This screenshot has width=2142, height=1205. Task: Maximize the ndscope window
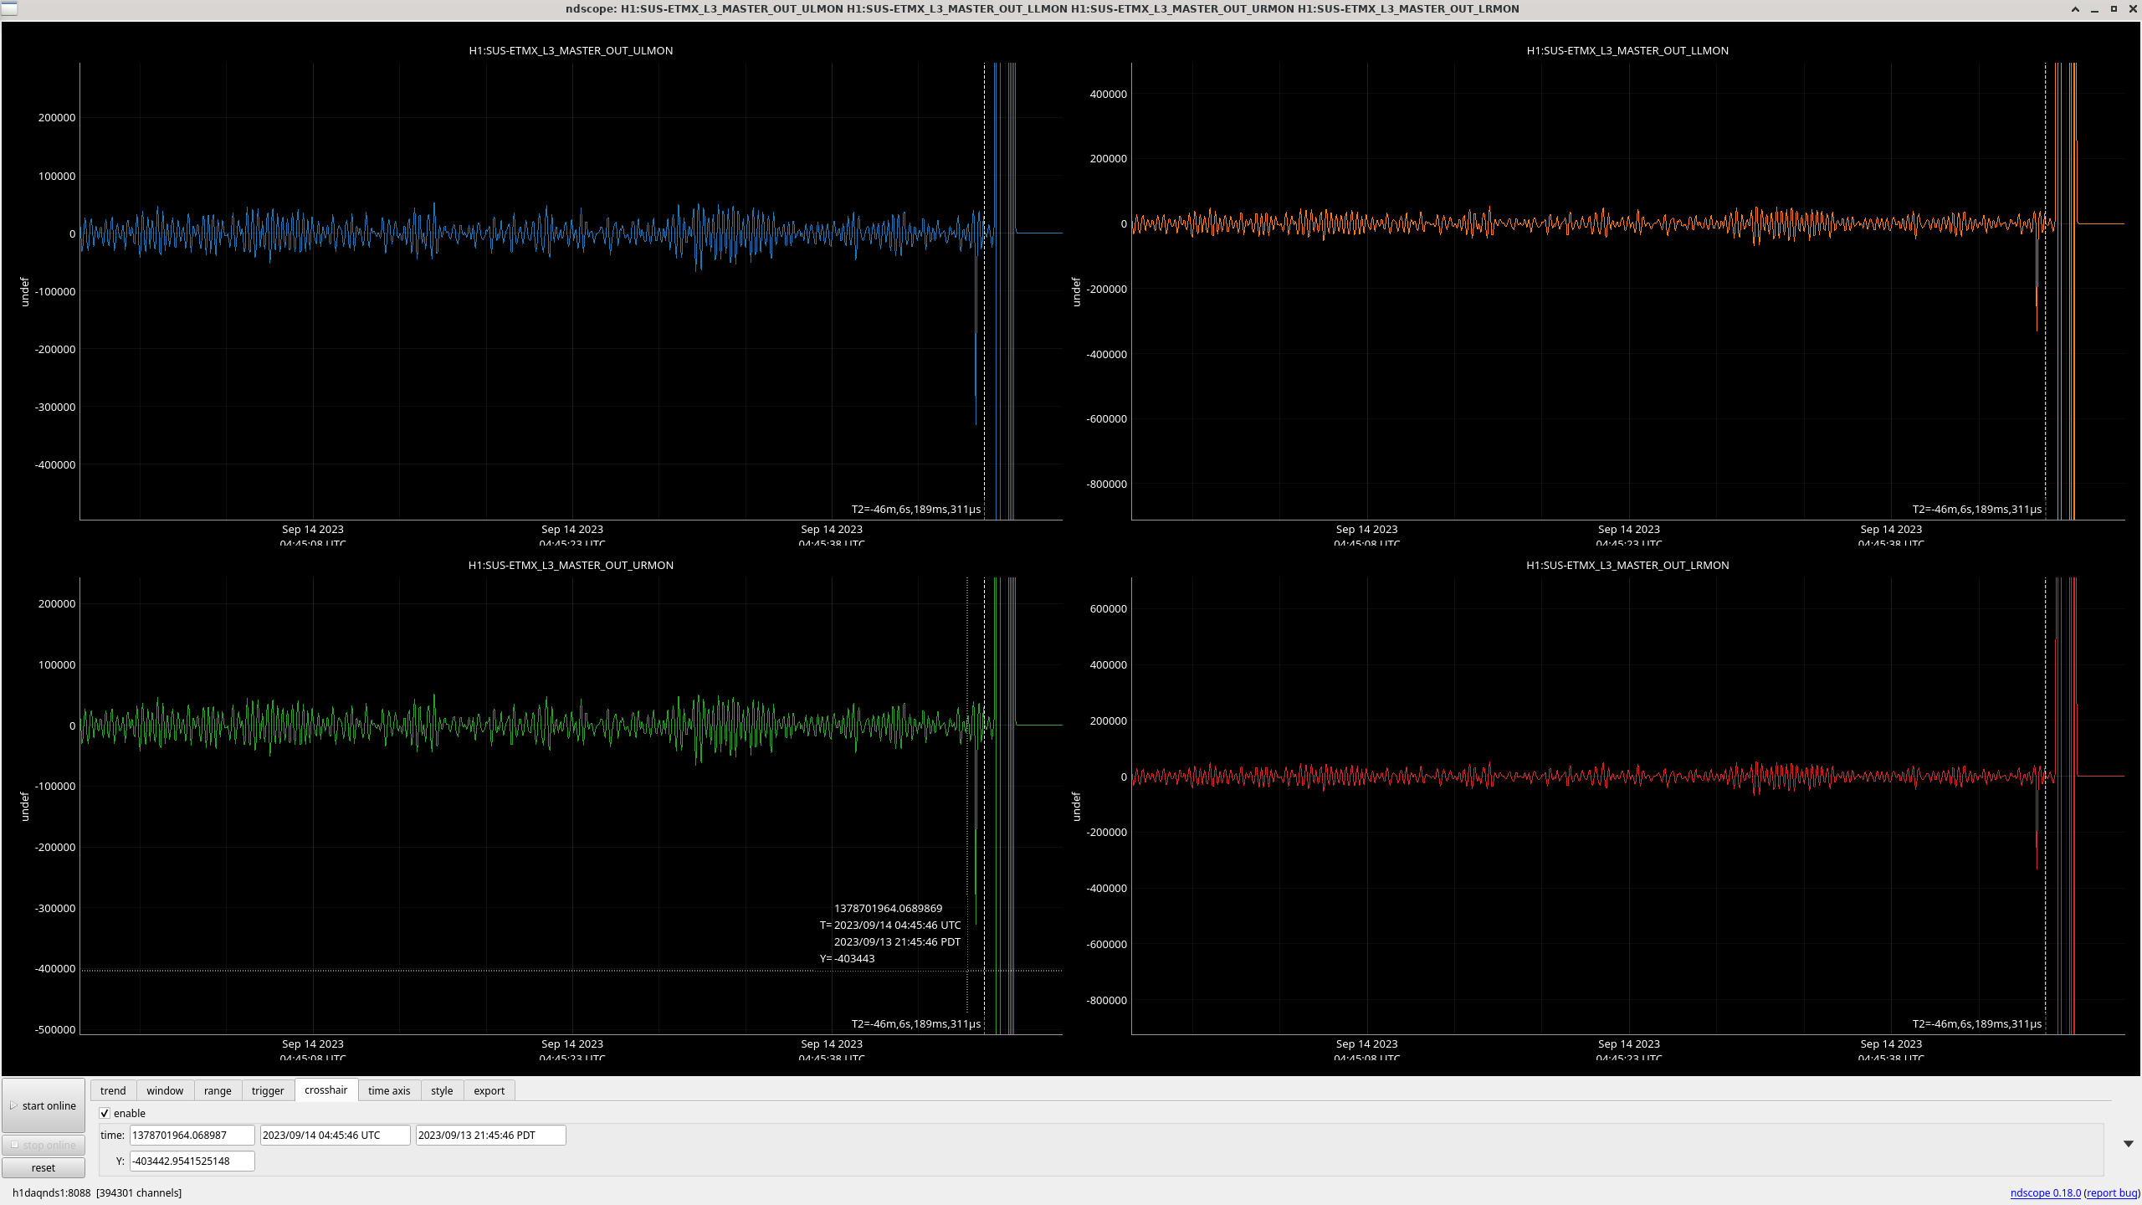coord(2114,9)
